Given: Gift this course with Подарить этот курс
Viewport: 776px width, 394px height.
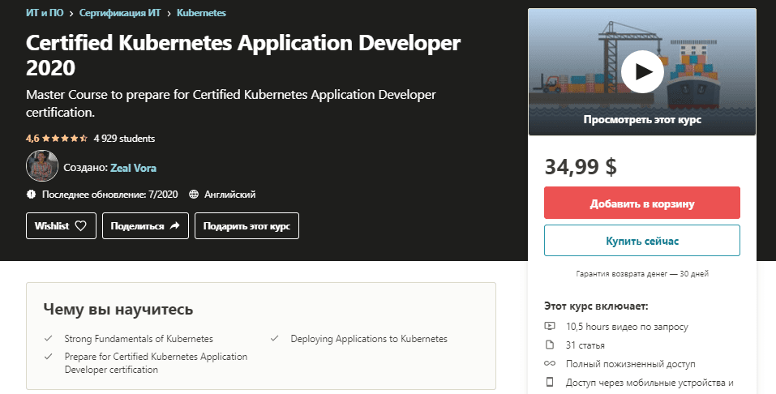Looking at the screenshot, I should [x=247, y=225].
